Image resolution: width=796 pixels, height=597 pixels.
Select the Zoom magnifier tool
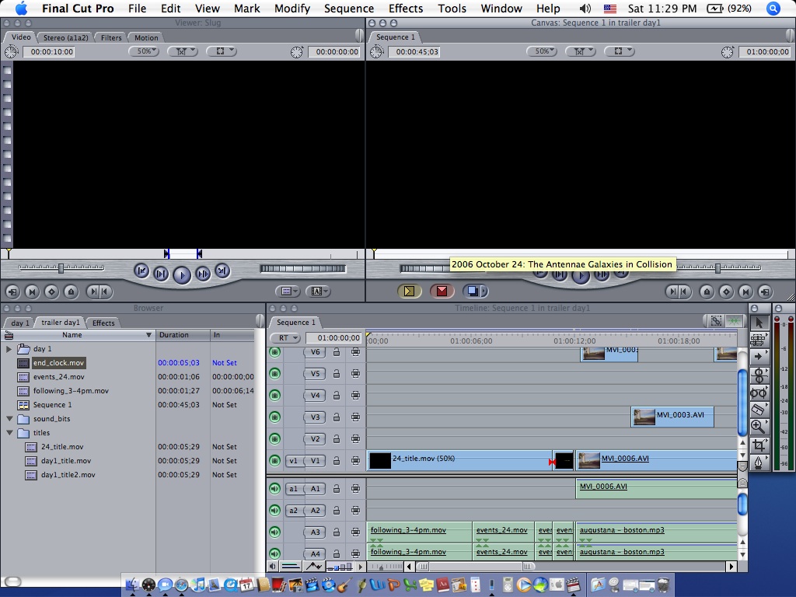click(x=759, y=427)
